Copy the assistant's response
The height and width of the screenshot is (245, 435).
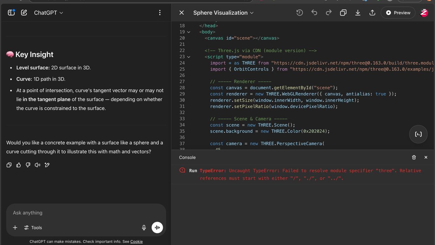pos(9,165)
